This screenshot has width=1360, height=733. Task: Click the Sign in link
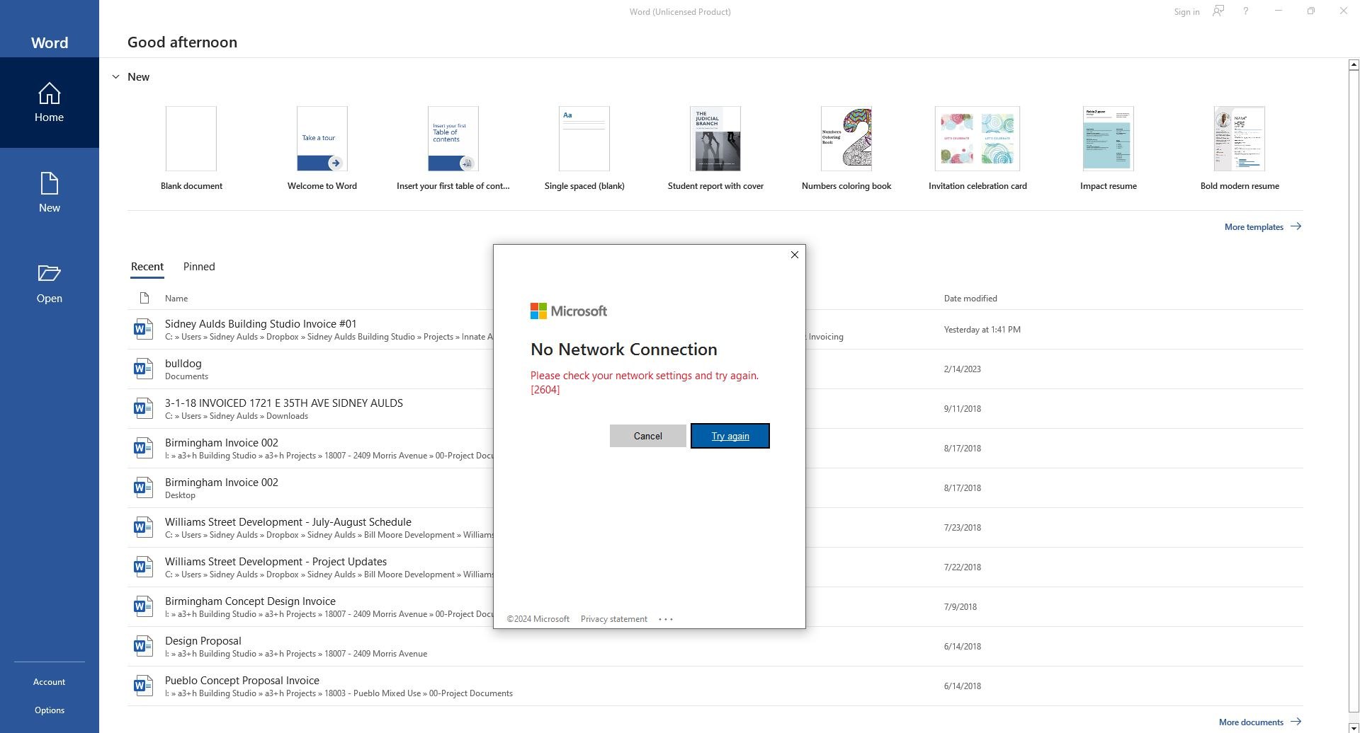point(1186,12)
